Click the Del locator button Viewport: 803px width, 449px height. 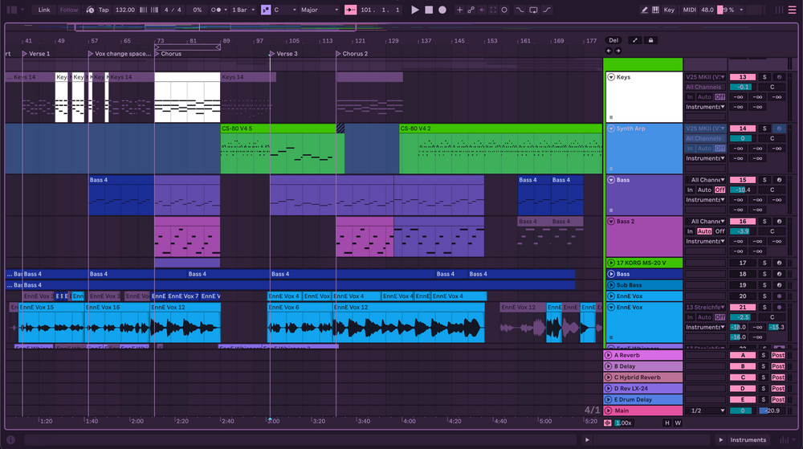pos(613,40)
